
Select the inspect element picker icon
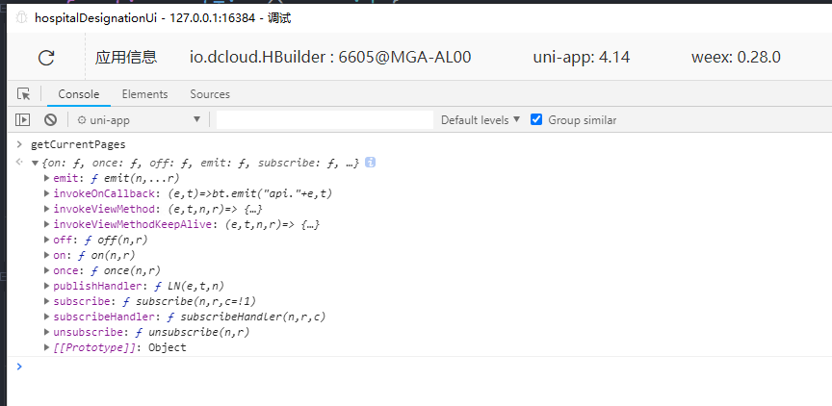23,94
